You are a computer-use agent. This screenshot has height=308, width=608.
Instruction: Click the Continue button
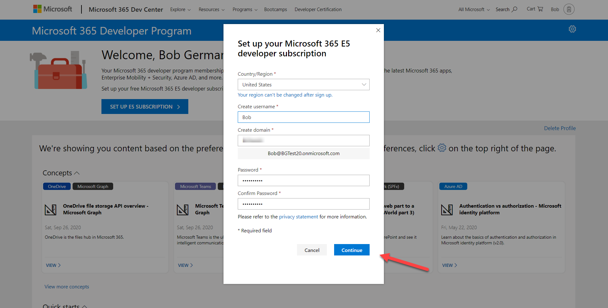click(352, 250)
